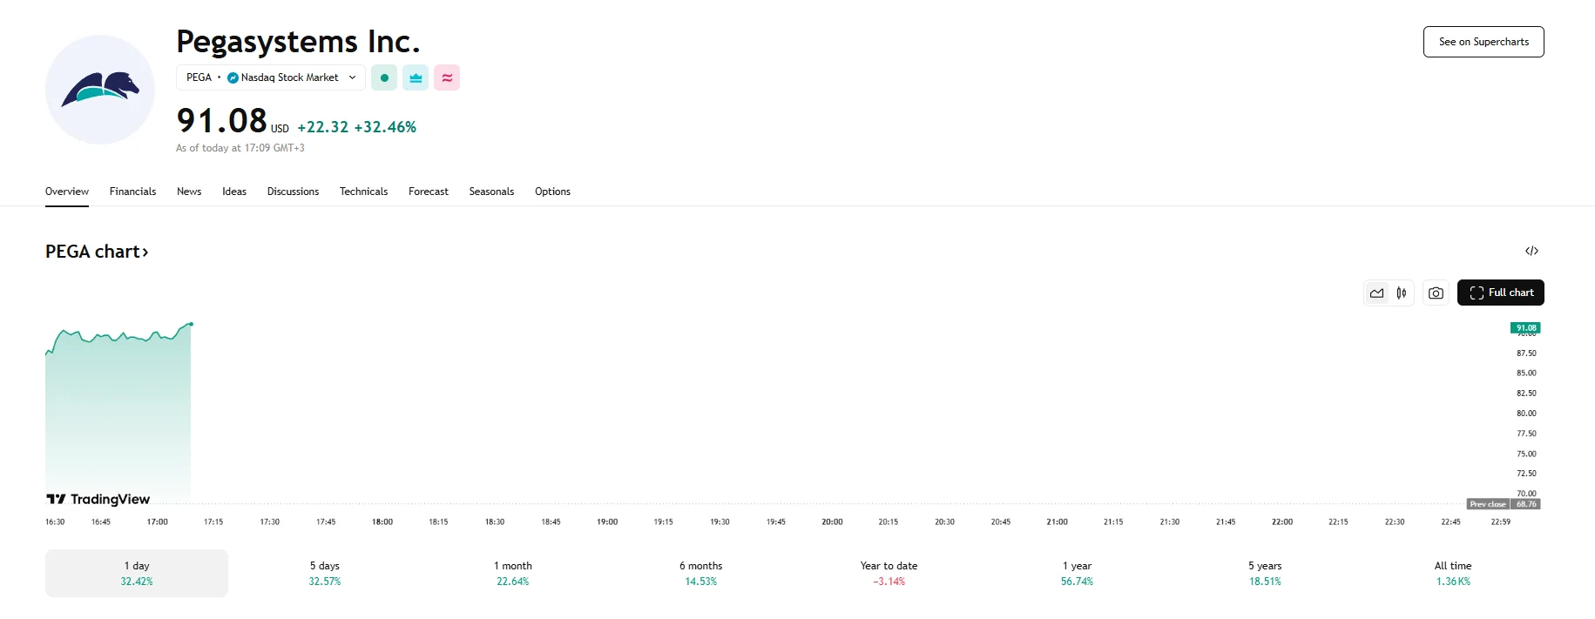Select the 1 day time range

(x=137, y=573)
